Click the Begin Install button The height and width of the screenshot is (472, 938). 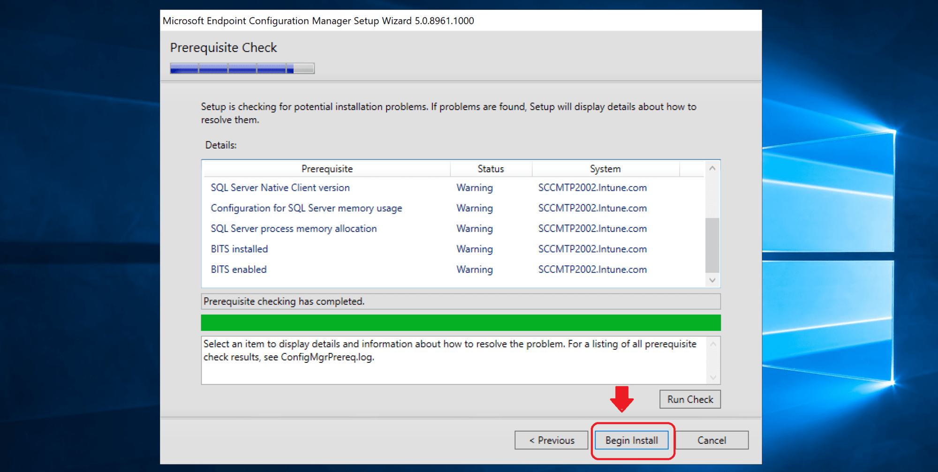tap(631, 440)
